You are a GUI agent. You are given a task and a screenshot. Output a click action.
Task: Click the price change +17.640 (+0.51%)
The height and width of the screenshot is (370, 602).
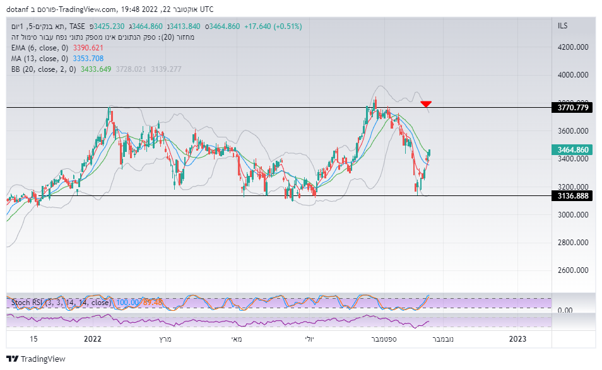[x=273, y=26]
